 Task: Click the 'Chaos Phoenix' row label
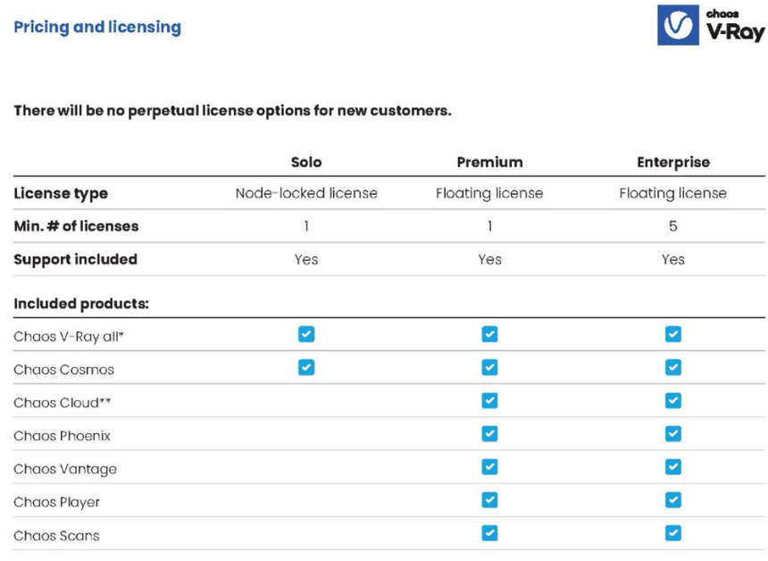point(62,436)
